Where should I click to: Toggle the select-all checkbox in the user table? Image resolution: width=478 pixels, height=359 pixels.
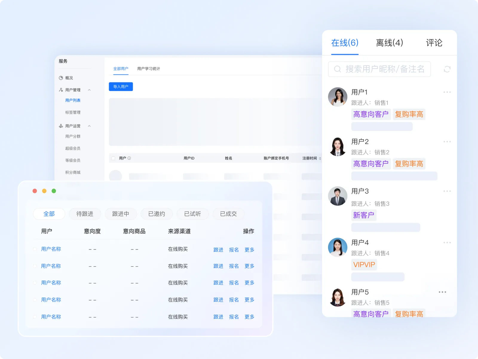coord(113,158)
